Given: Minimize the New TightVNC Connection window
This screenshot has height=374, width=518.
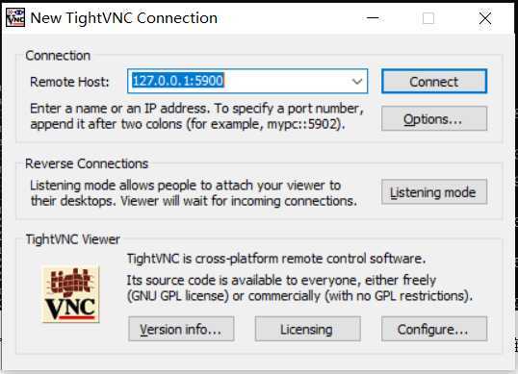Looking at the screenshot, I should [373, 18].
